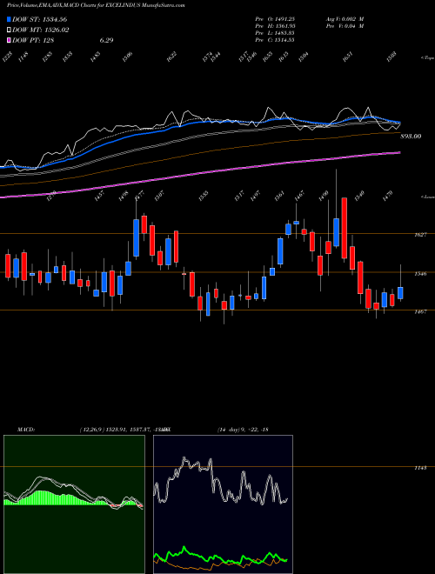Image resolution: width=435 pixels, height=574 pixels.
Task: Click the Pre C: 1514.35 value
Action: [275, 40]
